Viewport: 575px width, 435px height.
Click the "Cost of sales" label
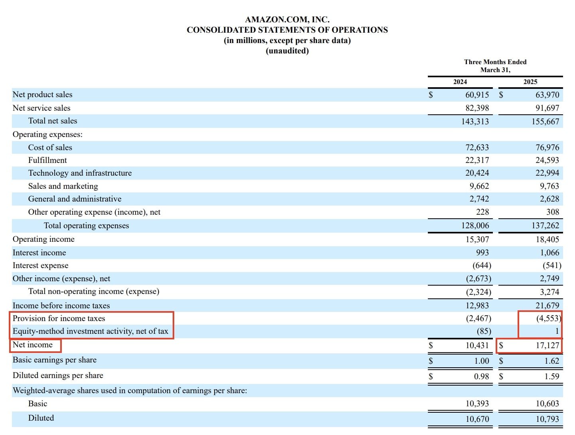(50, 147)
